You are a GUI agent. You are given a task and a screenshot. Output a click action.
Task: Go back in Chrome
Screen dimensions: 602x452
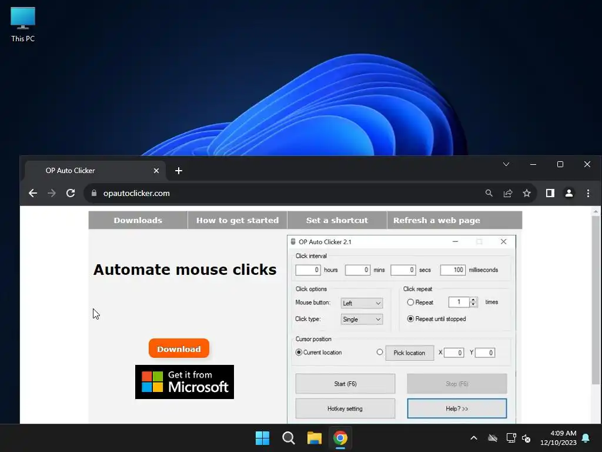[33, 193]
